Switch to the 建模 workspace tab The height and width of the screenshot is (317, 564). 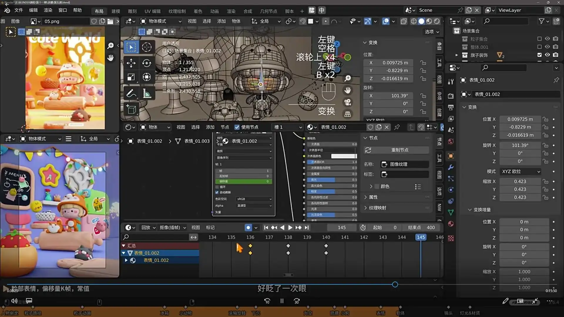point(116,11)
